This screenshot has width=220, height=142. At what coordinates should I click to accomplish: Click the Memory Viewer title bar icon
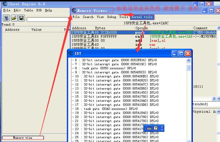point(74,10)
